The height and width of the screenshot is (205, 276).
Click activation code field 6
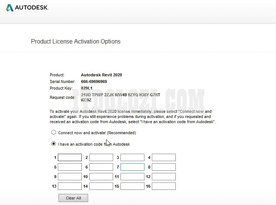pos(101,167)
